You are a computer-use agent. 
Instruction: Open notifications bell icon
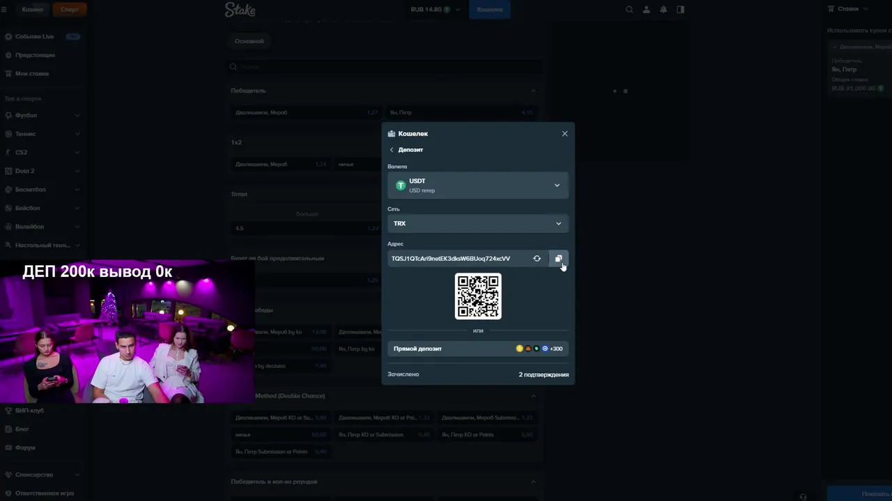tap(663, 10)
